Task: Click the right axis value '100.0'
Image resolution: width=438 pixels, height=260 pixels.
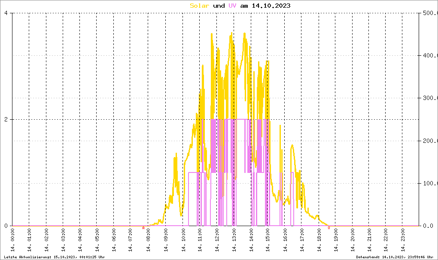Action: coord(429,183)
